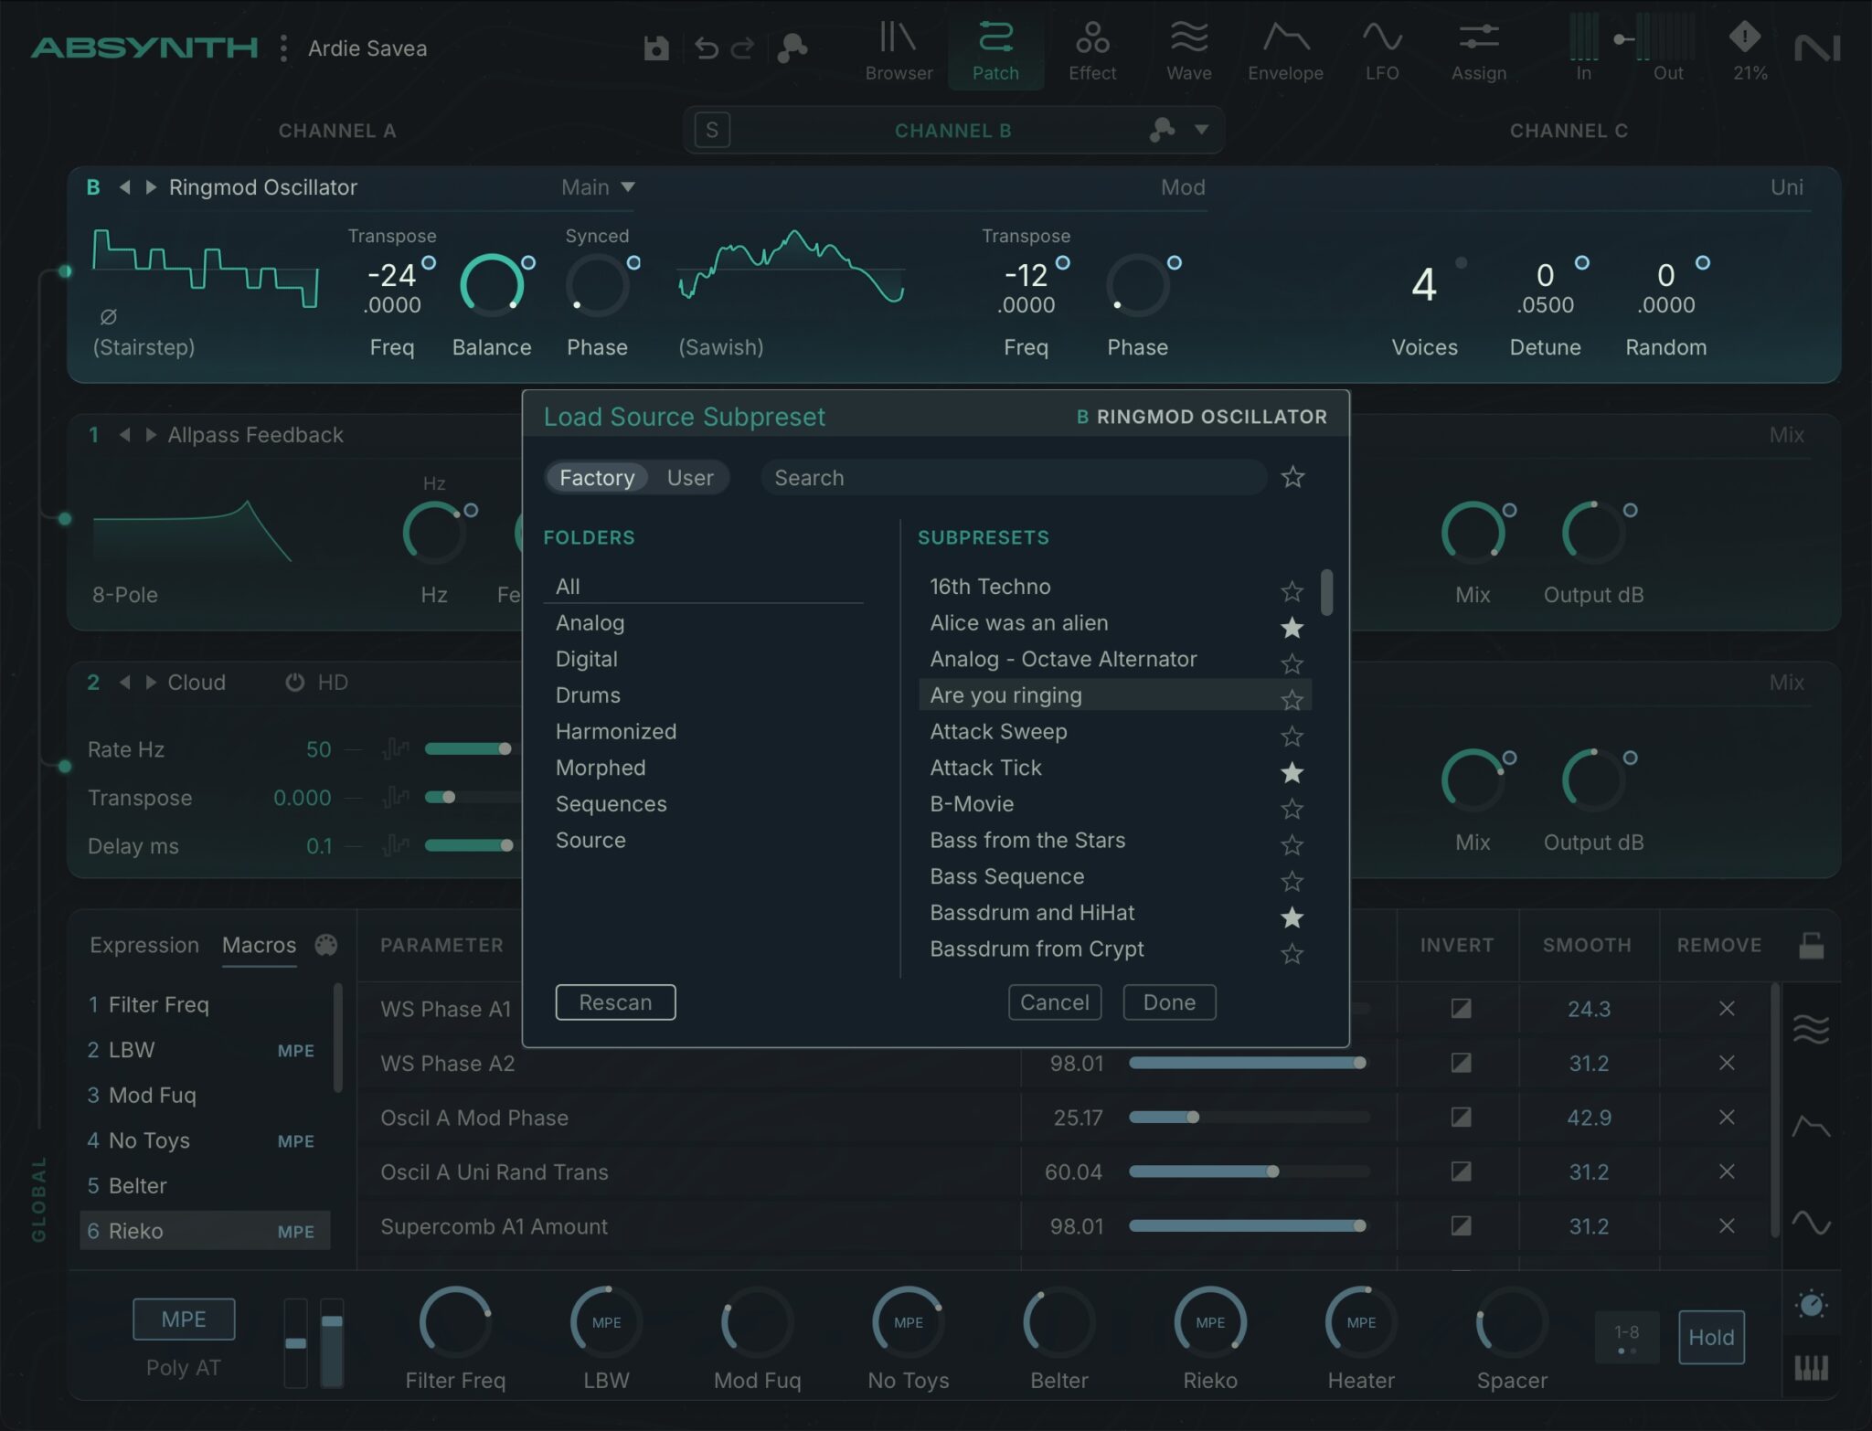Select the previous oscillator type for B

click(125, 187)
